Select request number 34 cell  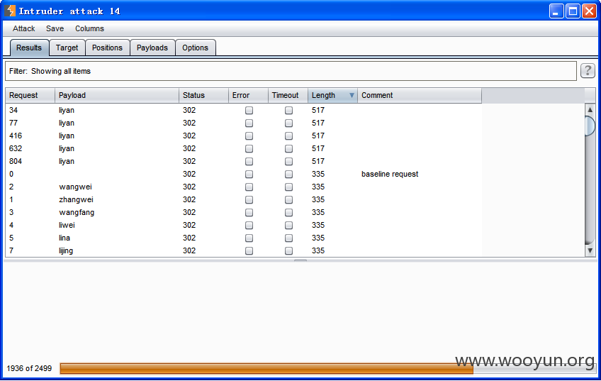coord(13,110)
